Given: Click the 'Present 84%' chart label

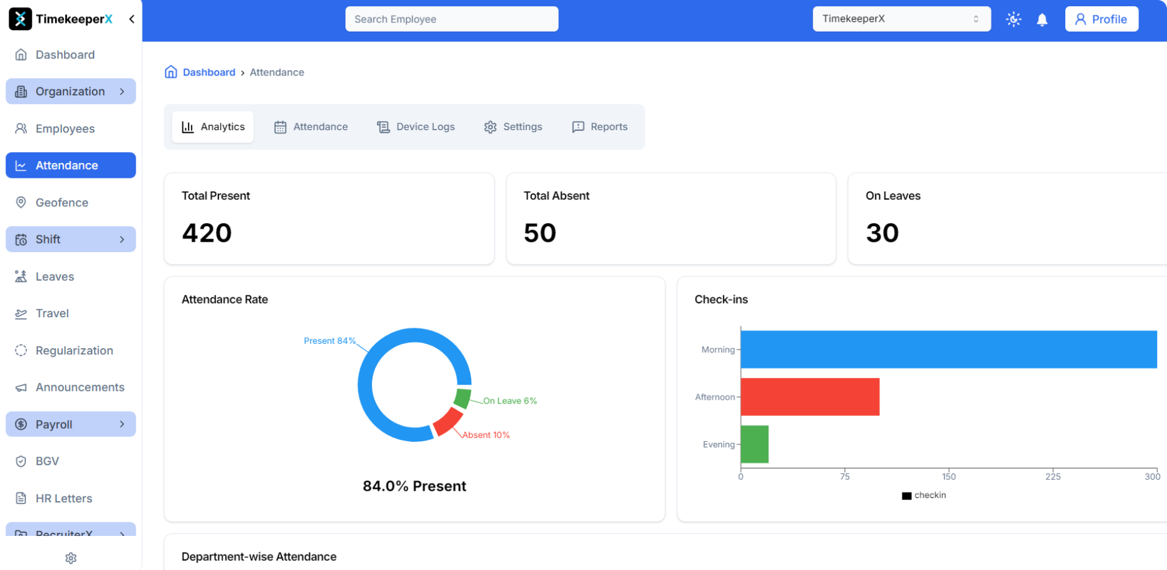Looking at the screenshot, I should (x=330, y=341).
